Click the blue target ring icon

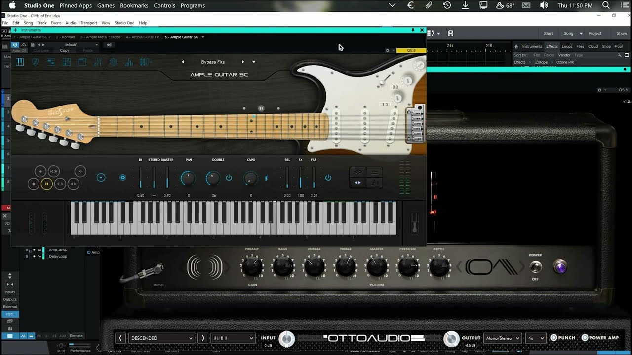[x=123, y=177]
